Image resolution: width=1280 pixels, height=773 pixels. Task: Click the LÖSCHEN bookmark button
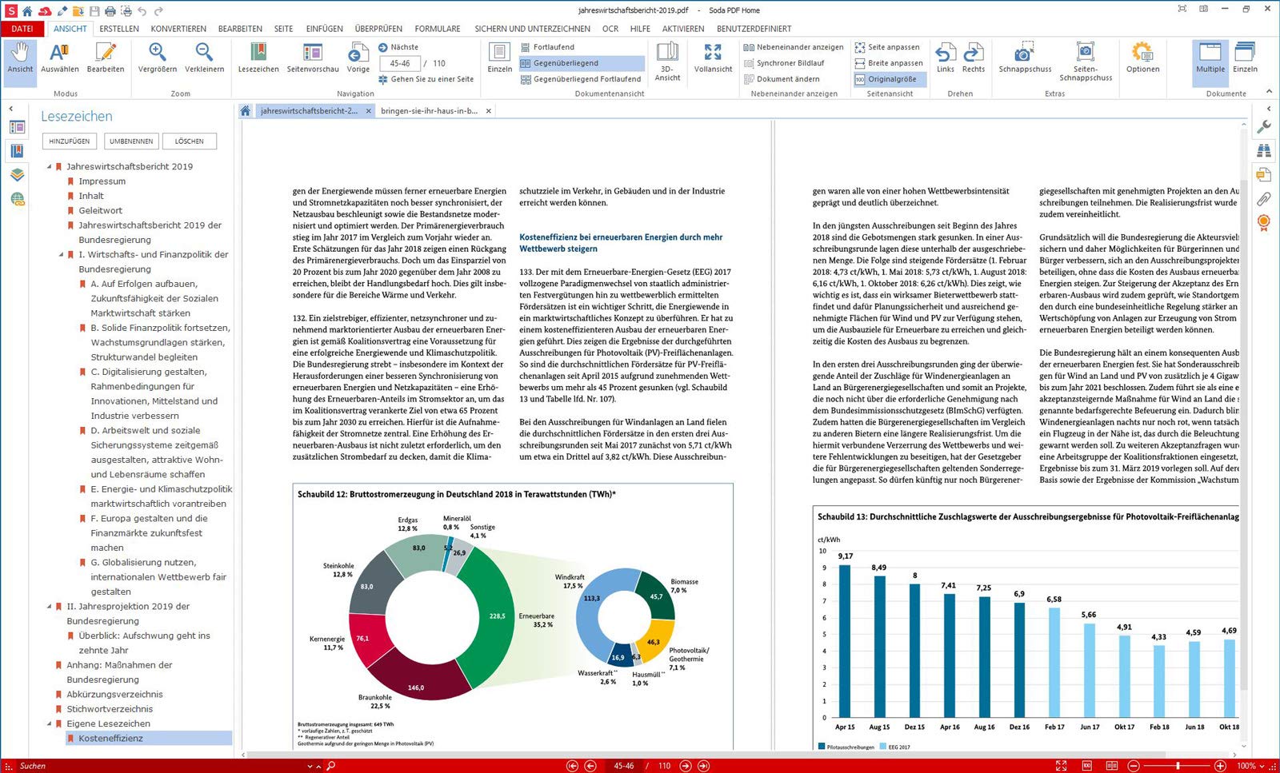[190, 141]
